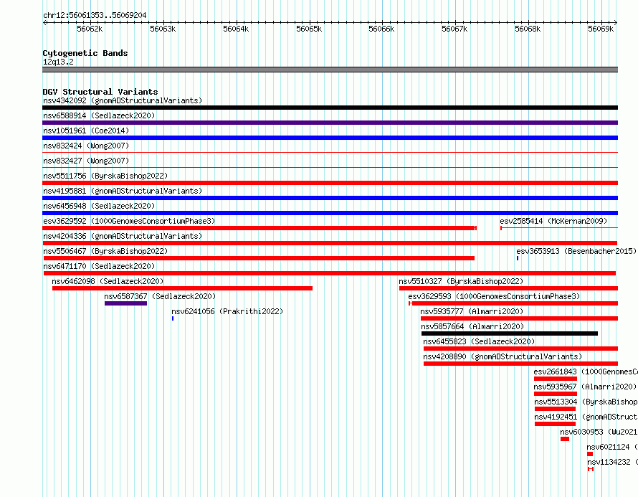Select the black nsv4342092 variant bar
Image resolution: width=638 pixels, height=497 pixels.
click(330, 108)
